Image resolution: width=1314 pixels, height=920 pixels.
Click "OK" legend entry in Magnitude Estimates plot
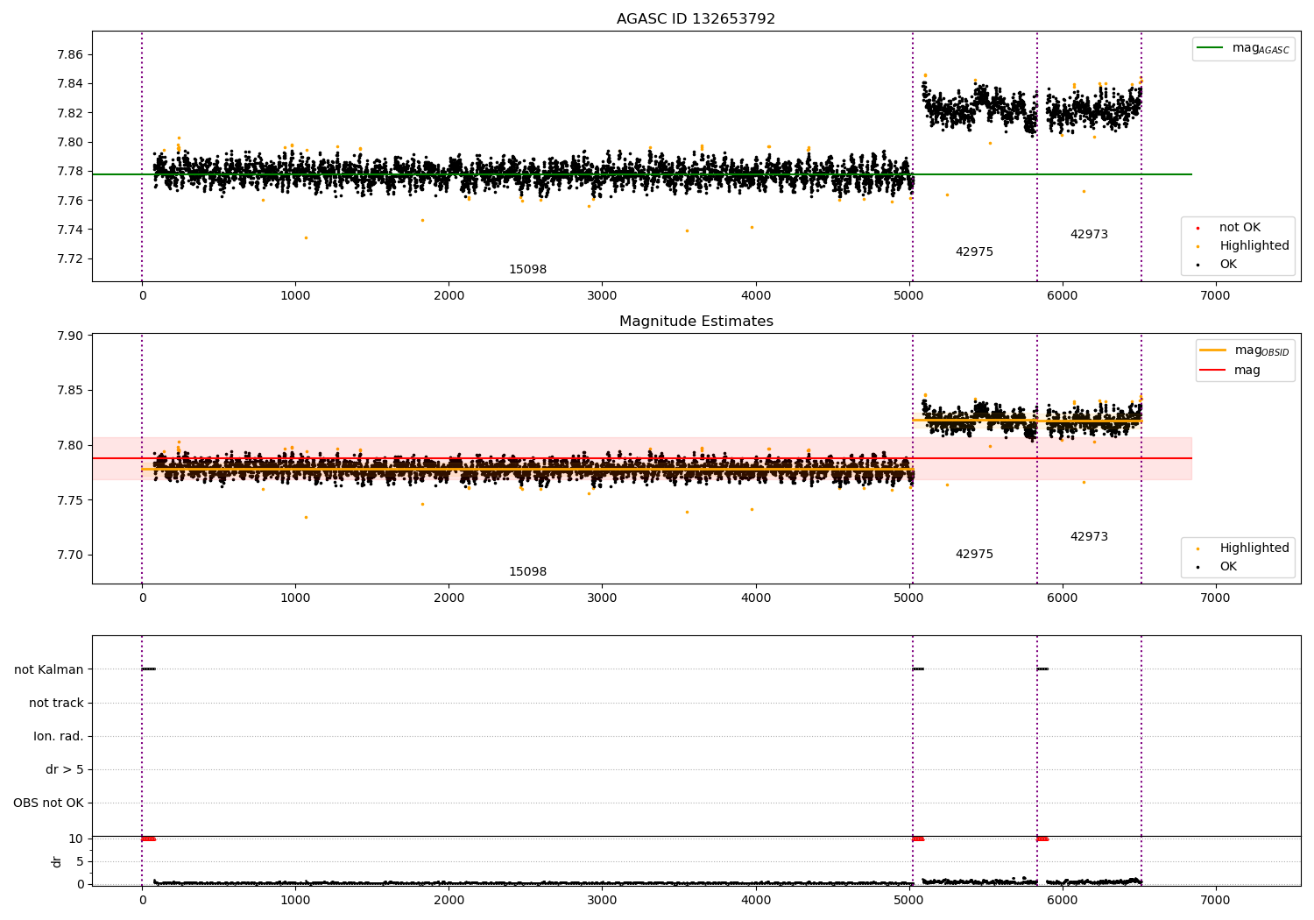pyautogui.click(x=1228, y=567)
